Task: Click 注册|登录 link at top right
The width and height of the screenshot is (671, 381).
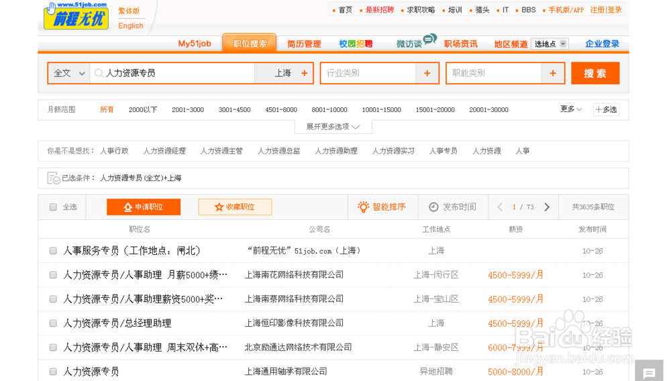Action: (605, 10)
